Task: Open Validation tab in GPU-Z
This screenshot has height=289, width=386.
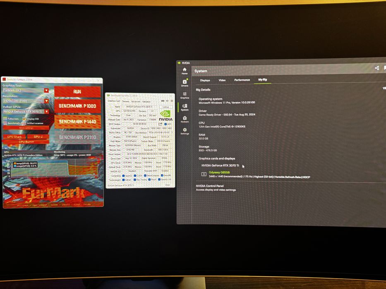Action: [146, 102]
